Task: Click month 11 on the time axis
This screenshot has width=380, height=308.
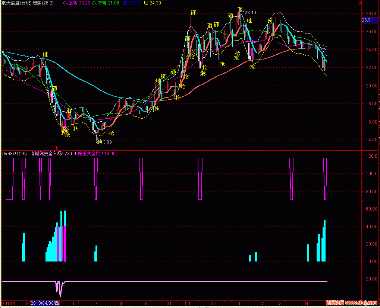Action: 188,304
